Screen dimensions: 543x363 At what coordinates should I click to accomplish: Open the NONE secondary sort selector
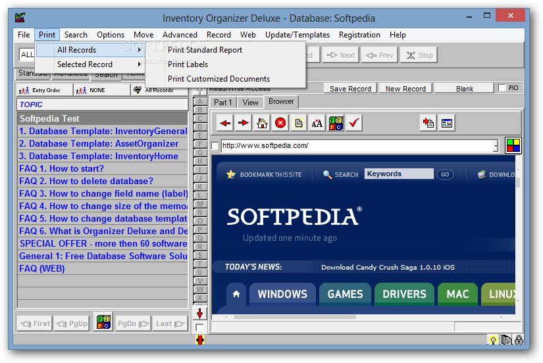pos(102,90)
